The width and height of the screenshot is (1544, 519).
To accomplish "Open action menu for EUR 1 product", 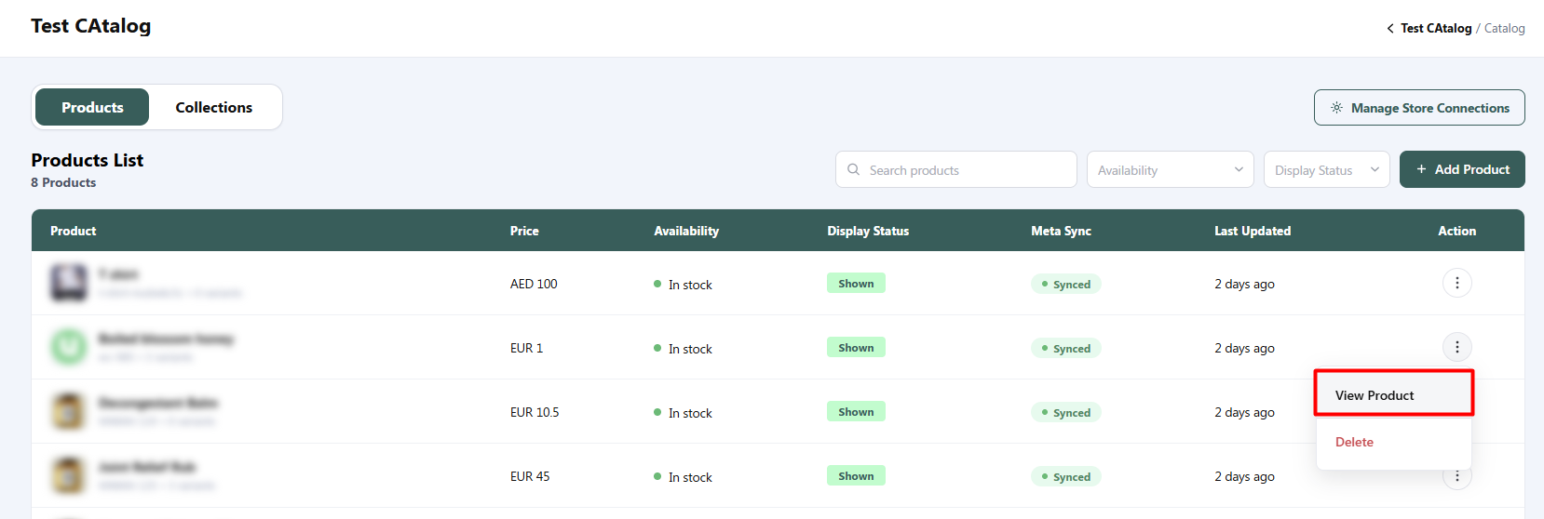I will (x=1457, y=347).
